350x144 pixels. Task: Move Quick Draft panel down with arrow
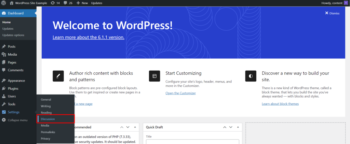(x=231, y=127)
